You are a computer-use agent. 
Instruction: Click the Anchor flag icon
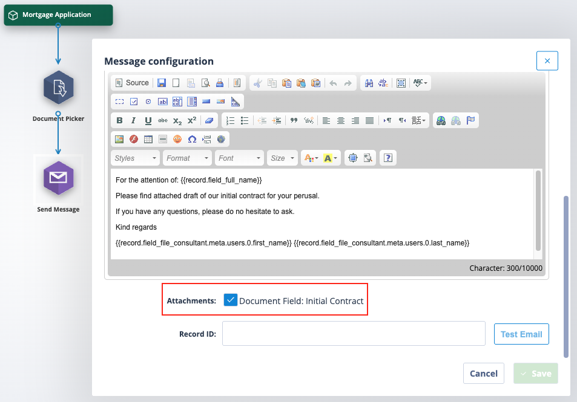[x=470, y=120]
